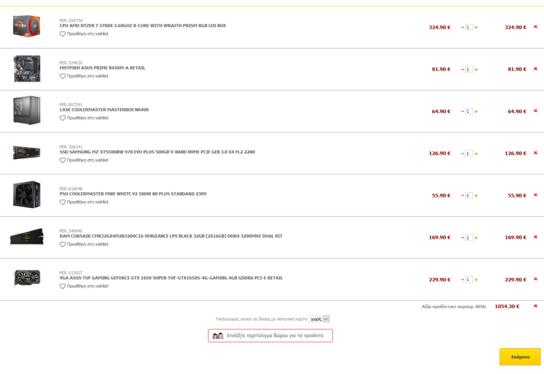
Task: Click quantity field for Coolermaster PSU
Action: point(469,196)
